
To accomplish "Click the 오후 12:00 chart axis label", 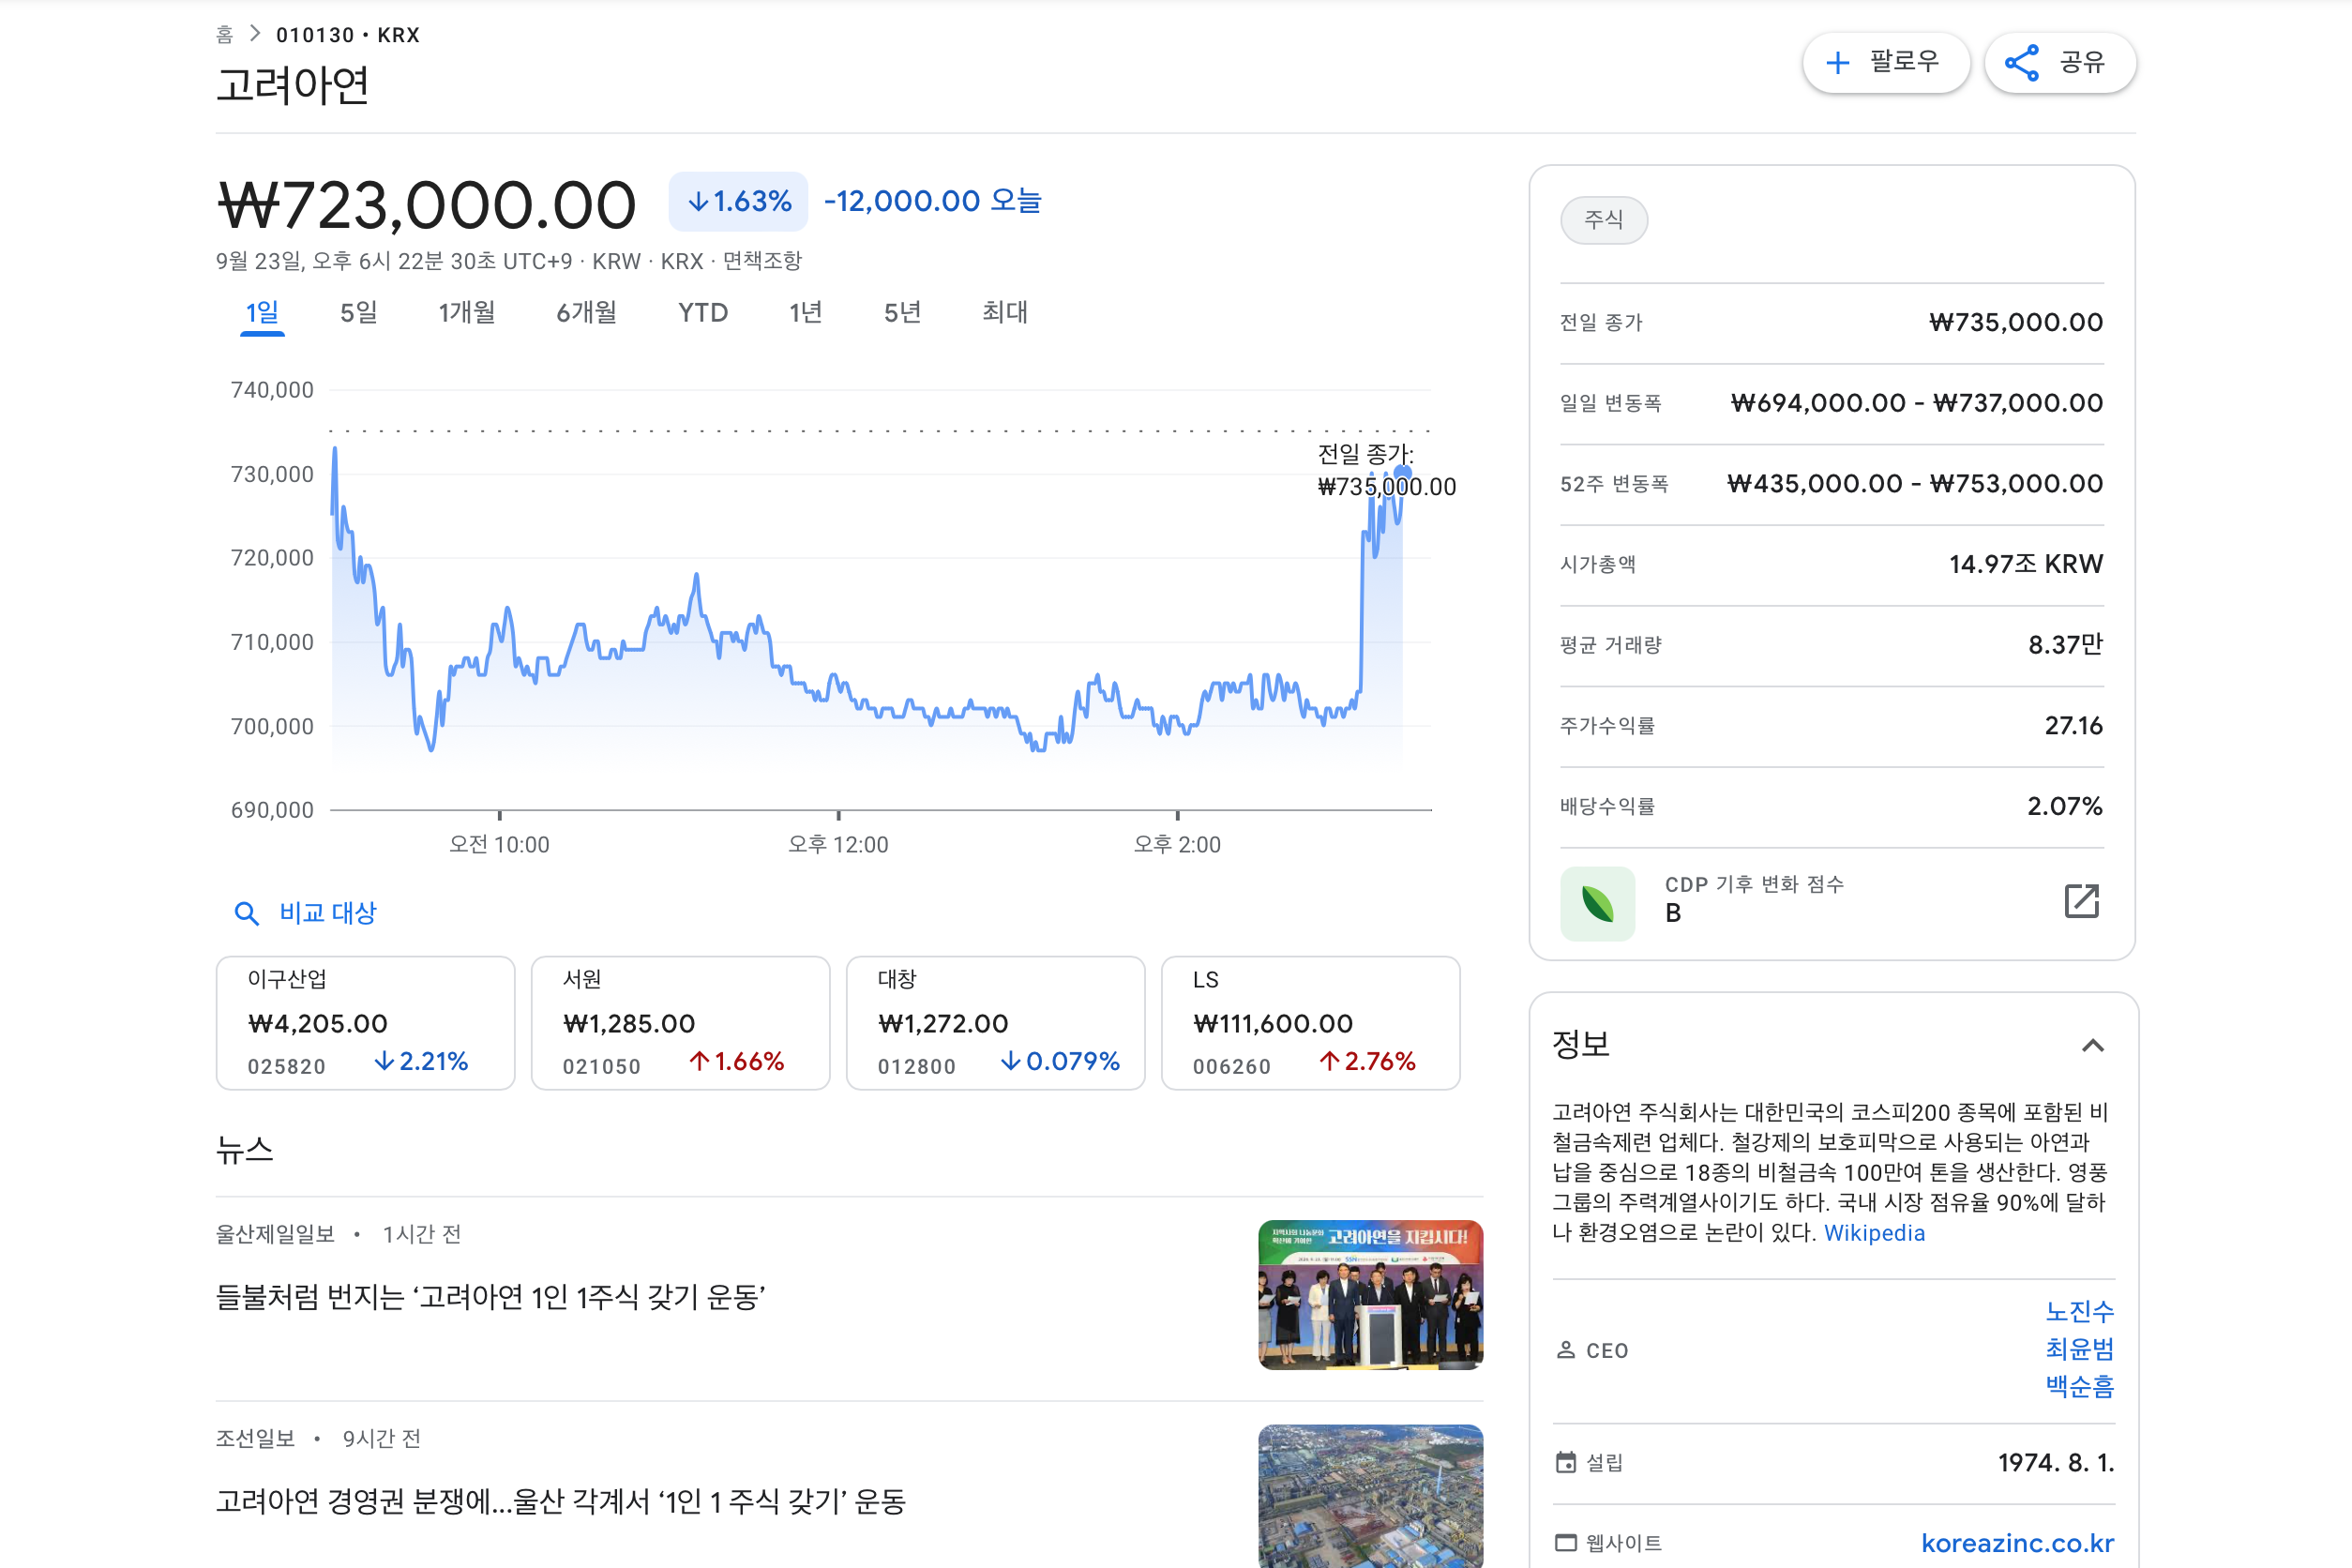I will pos(838,845).
